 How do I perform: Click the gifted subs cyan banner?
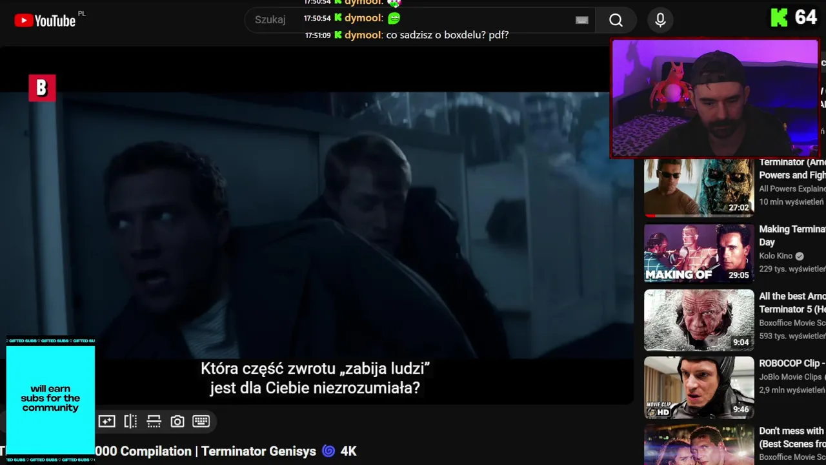pos(50,399)
